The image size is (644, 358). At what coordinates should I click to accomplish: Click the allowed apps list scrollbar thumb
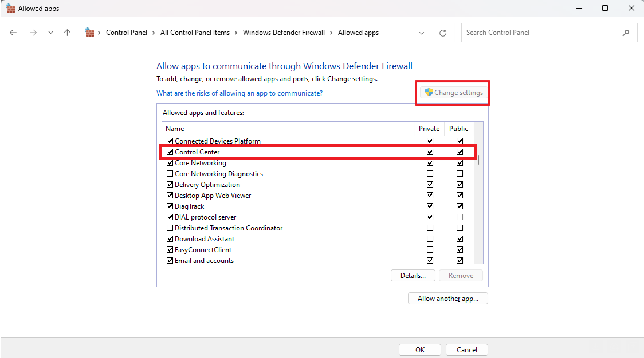point(478,160)
